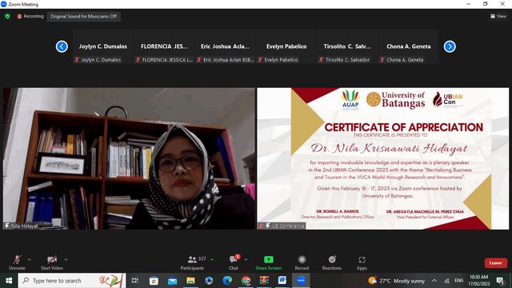Show hidden system tray icons

[x=434, y=281]
